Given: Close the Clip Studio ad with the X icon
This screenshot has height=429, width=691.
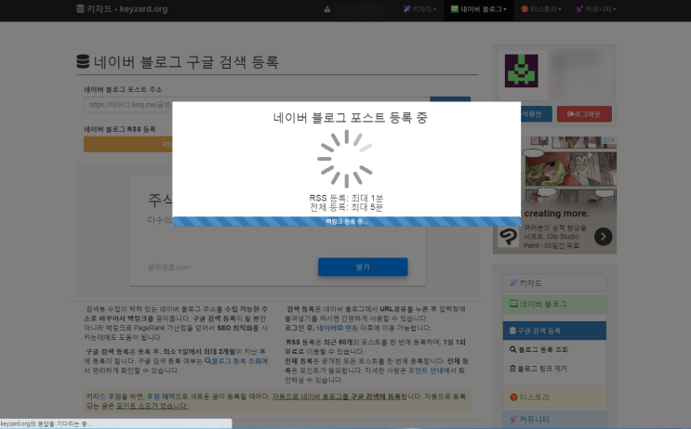Looking at the screenshot, I should 613,140.
